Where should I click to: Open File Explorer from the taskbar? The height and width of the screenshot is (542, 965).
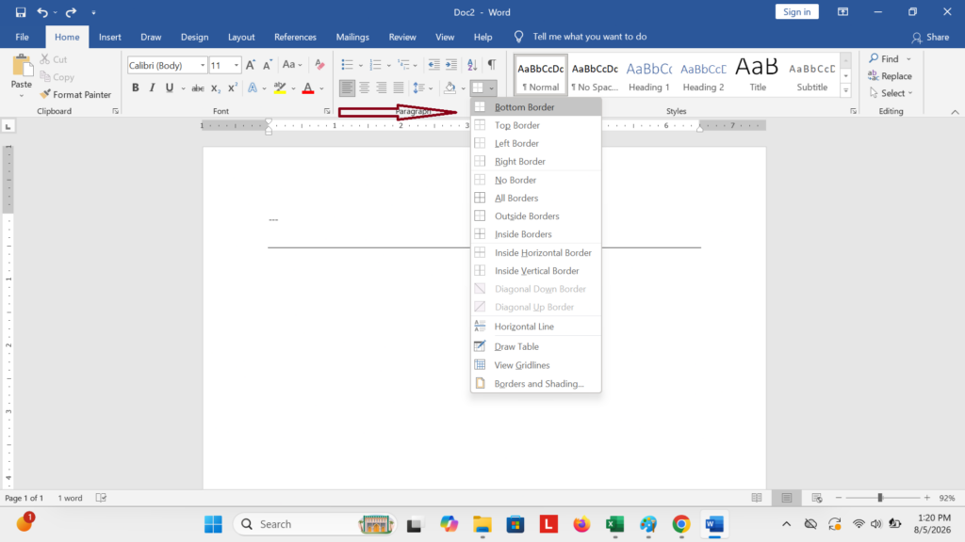pos(482,524)
